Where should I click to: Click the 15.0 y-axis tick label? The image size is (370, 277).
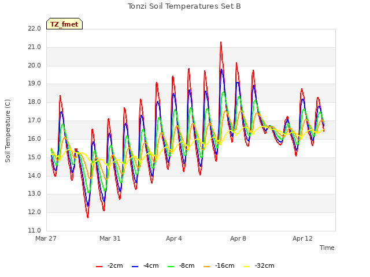pos(35,157)
